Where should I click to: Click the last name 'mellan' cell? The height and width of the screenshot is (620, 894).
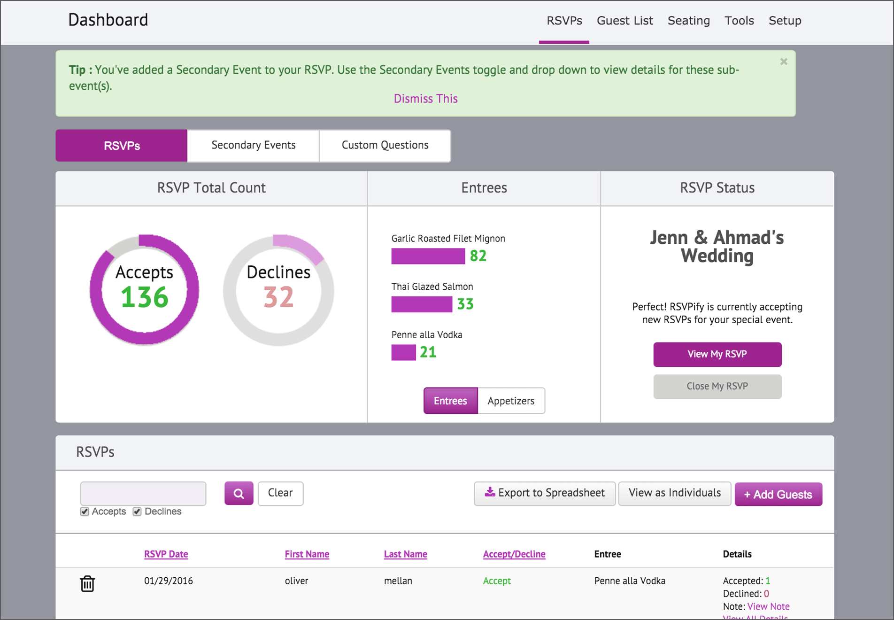point(398,581)
